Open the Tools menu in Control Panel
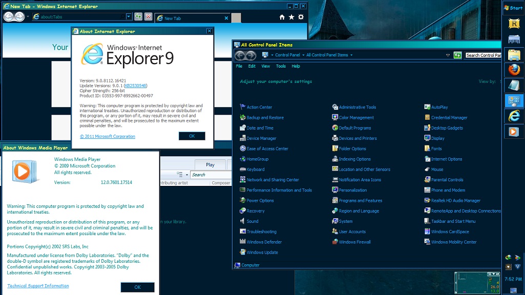 pyautogui.click(x=281, y=66)
